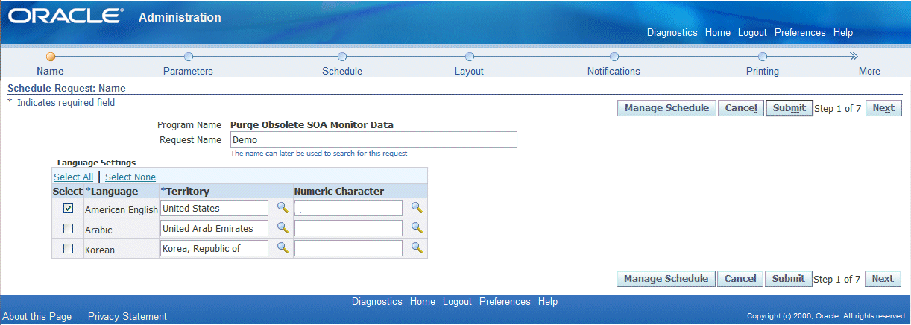
Task: Click Logout in the header
Action: click(x=752, y=33)
